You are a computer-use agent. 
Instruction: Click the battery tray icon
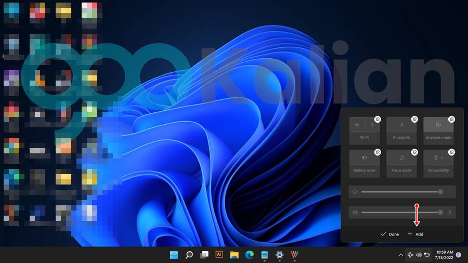click(x=427, y=255)
